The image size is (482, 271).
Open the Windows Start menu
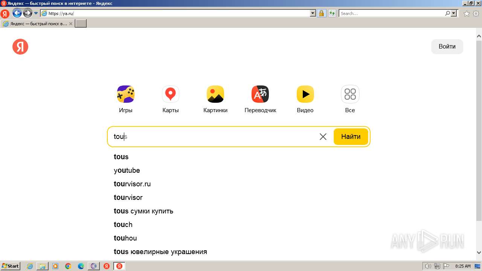coord(11,266)
